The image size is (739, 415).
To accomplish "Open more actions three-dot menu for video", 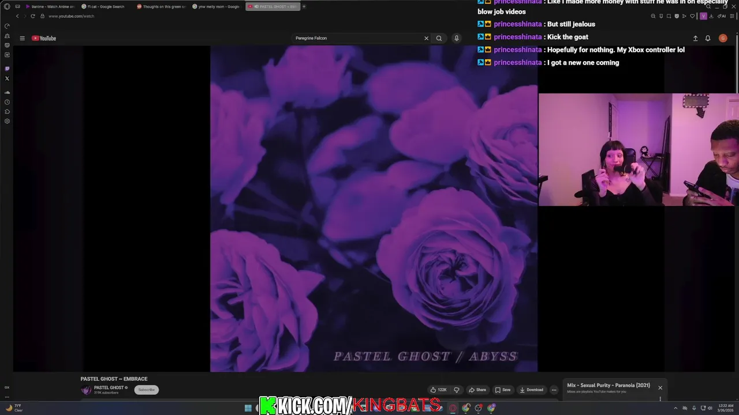I will point(554,390).
